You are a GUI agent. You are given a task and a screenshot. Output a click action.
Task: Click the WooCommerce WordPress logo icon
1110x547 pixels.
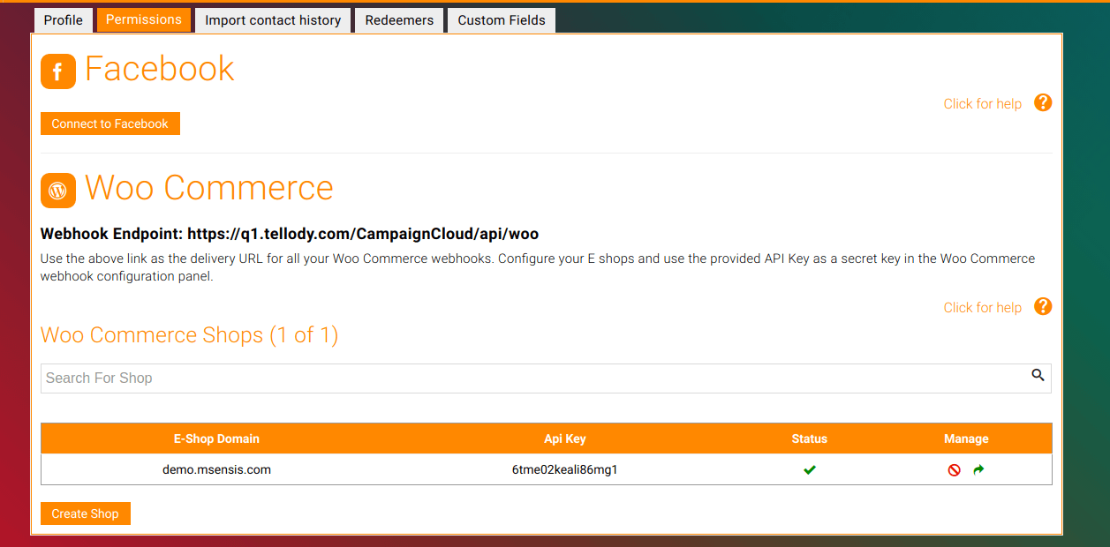click(x=58, y=191)
